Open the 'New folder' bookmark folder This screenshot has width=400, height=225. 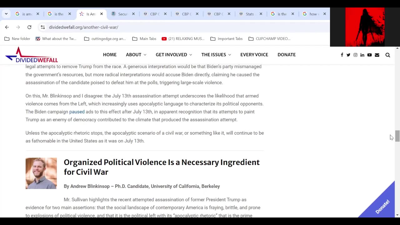tap(17, 39)
